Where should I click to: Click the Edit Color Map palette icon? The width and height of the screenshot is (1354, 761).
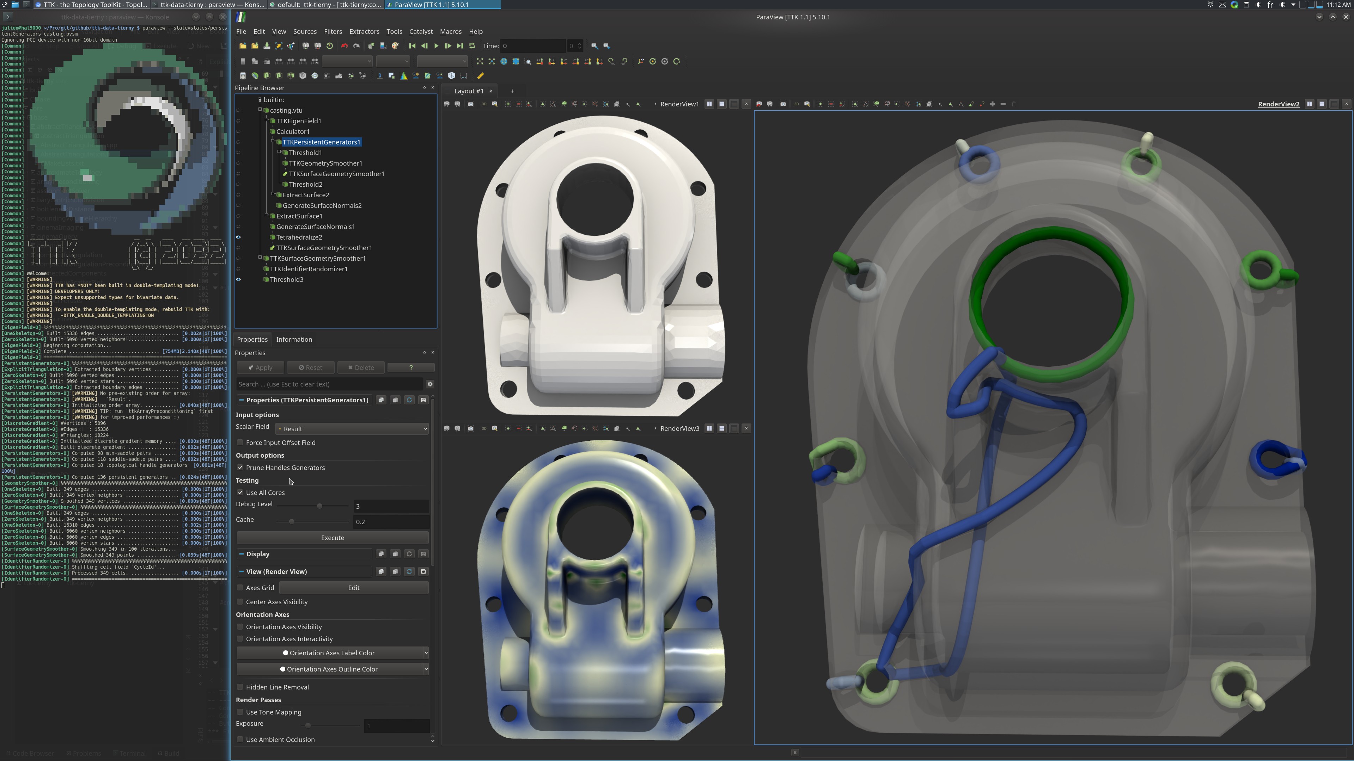(x=395, y=46)
